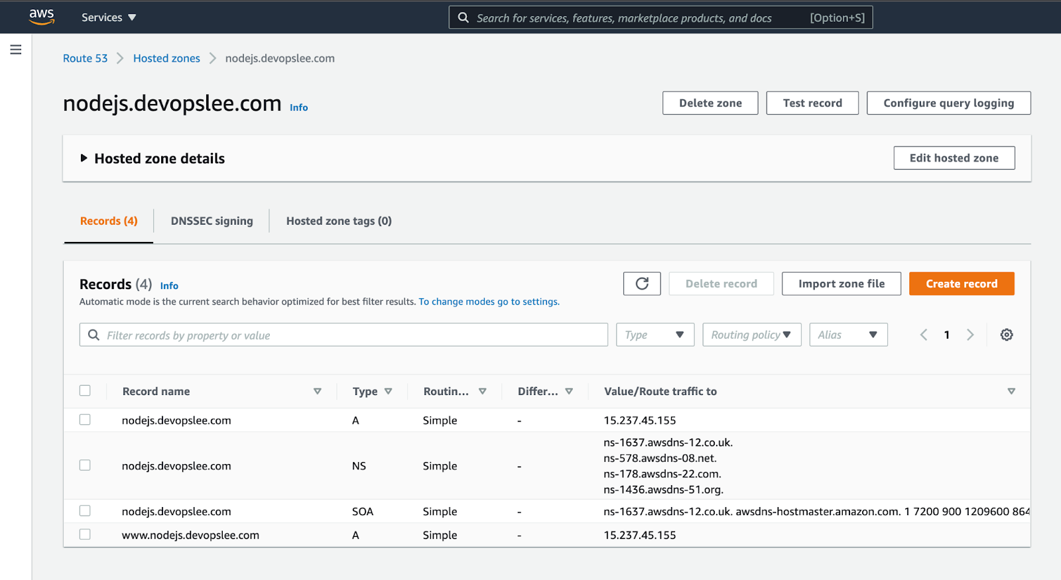Viewport: 1061px width, 580px height.
Task: Click the search magnifier icon in top bar
Action: (x=464, y=18)
